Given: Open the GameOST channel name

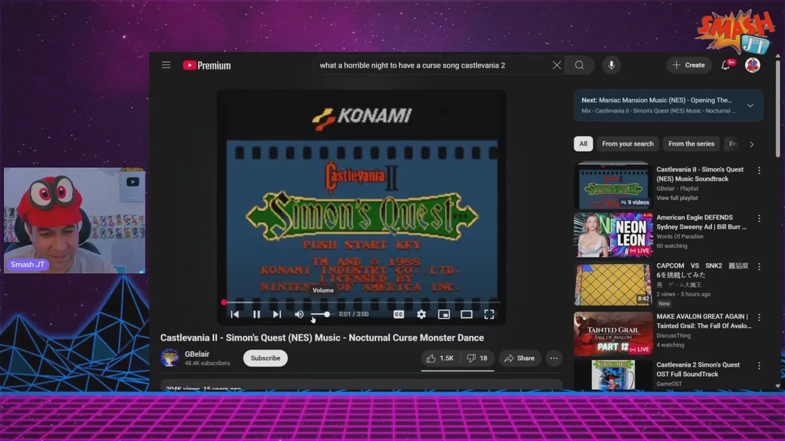Looking at the screenshot, I should click(x=669, y=384).
